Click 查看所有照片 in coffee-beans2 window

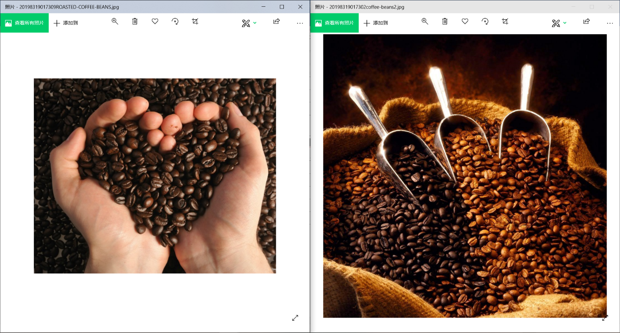[334, 23]
